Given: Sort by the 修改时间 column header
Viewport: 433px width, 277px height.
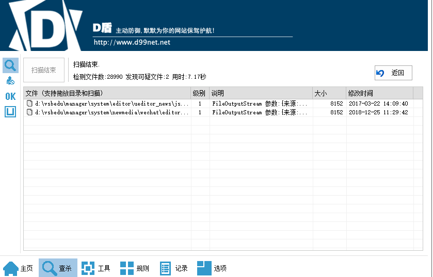Looking at the screenshot, I should click(379, 93).
